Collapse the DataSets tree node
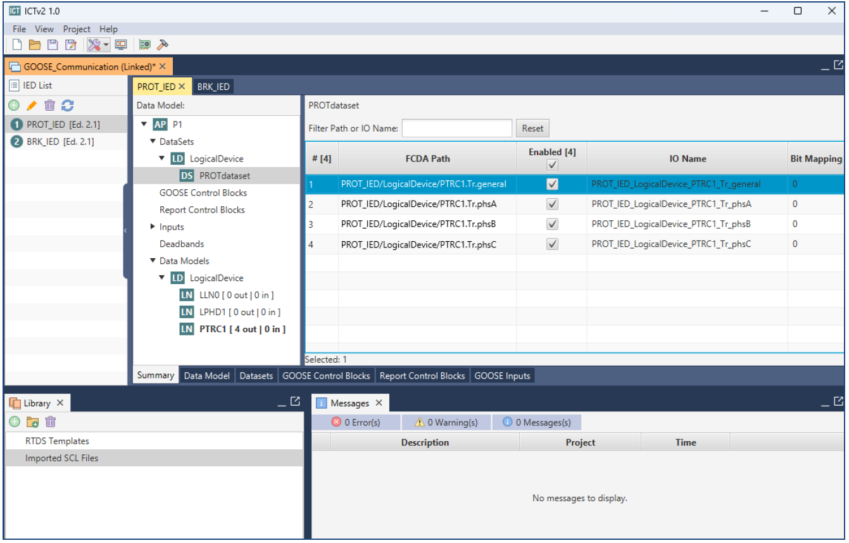Image resolution: width=849 pixels, height=543 pixels. coord(153,142)
